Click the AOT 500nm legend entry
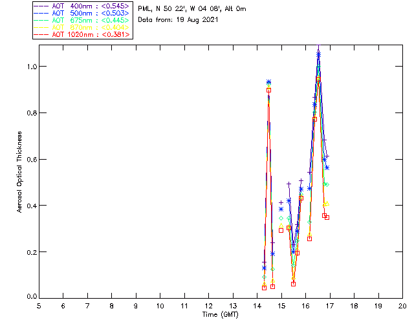This screenshot has width=414, height=331. [82, 13]
